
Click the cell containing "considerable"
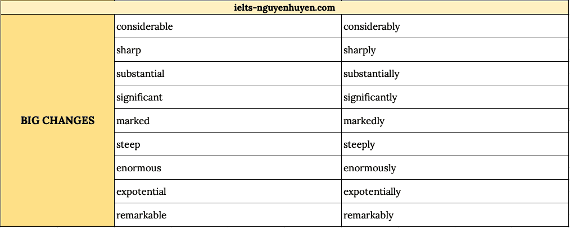228,26
